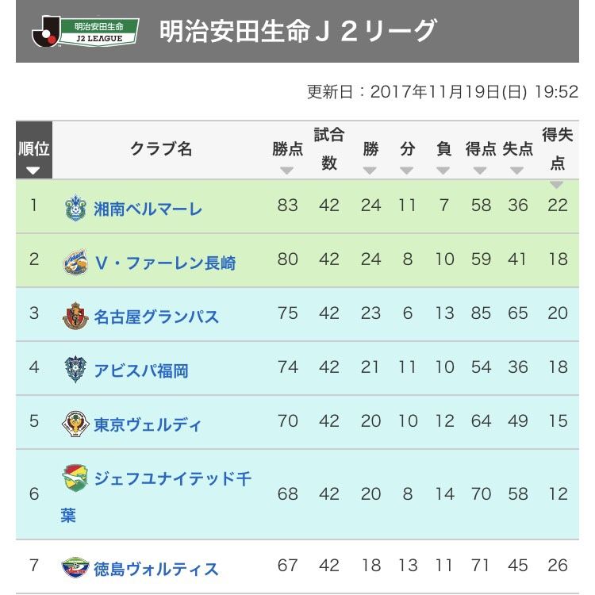This screenshot has height=595, width=595.
Task: Sort by 分 draws column arrow
Action: coord(406,171)
